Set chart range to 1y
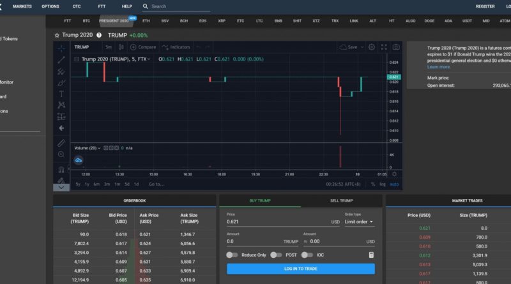Image resolution: width=511 pixels, height=284 pixels. (x=87, y=184)
